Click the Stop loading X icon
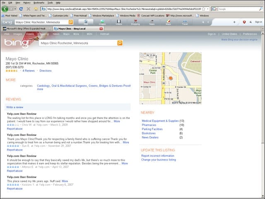 click(x=29, y=9)
